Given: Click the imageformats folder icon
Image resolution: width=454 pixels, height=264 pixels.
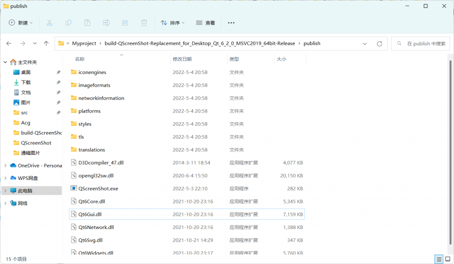Looking at the screenshot, I should click(x=74, y=85).
